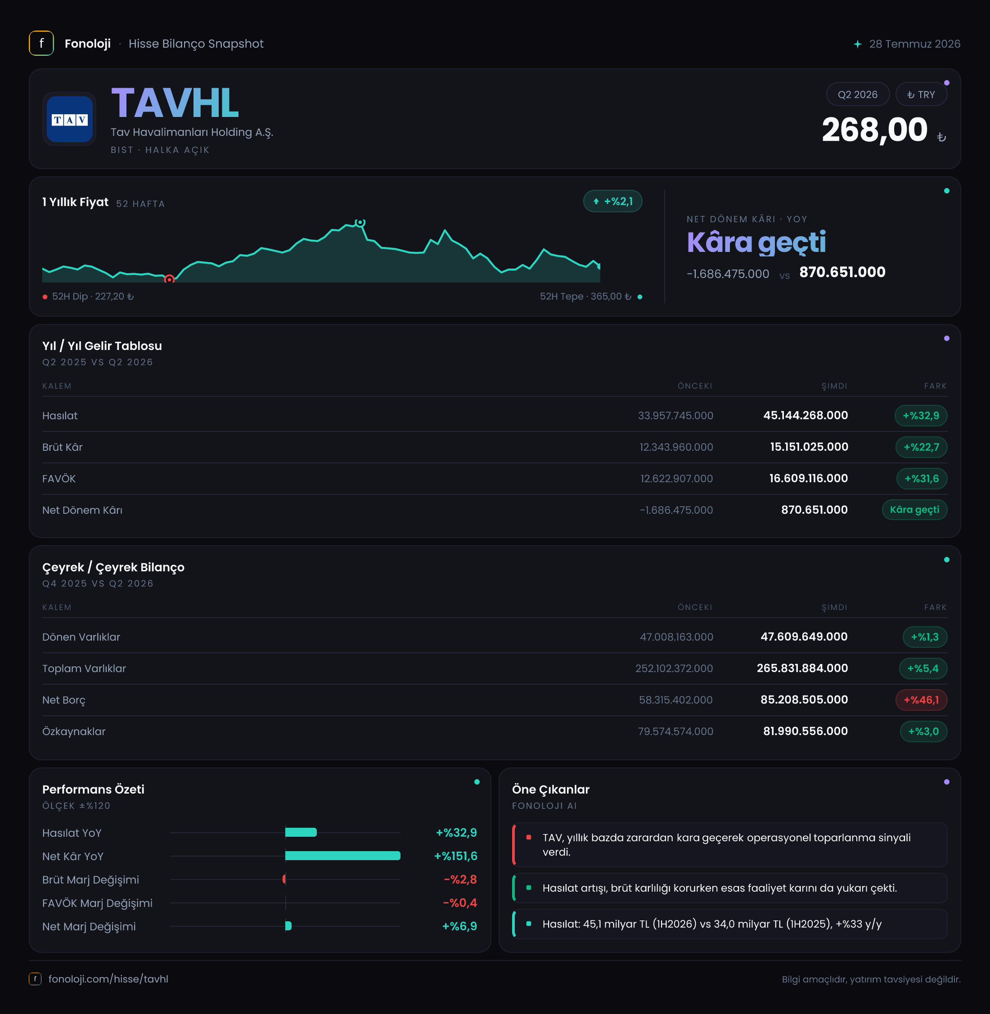Screen dimensions: 990x1014
Task: Click the Net Borç +%46,1 red badge
Action: [921, 700]
